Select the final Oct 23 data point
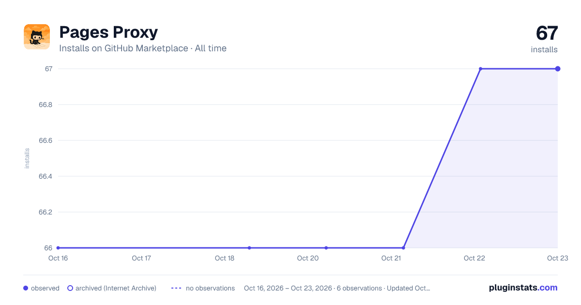Viewport: 581px width, 305px height. tap(558, 69)
